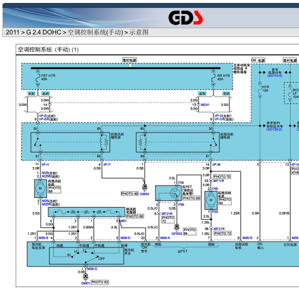Click MF21R link next to pin 38
Screen dimensions: 299x294
219,229
